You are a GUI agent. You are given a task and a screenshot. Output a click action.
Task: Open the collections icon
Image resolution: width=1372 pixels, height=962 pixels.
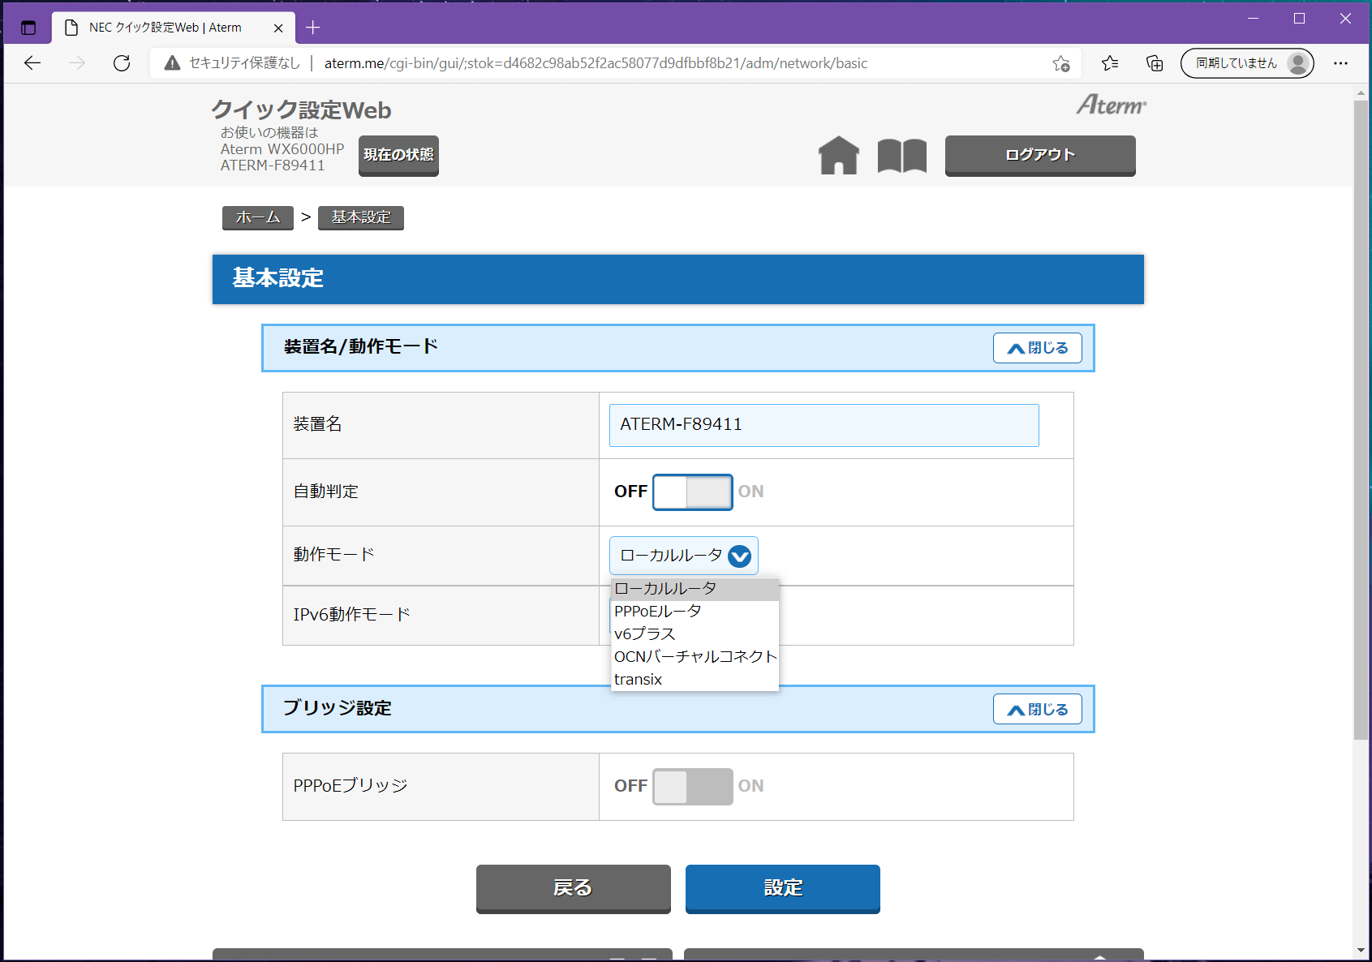[x=1155, y=63]
